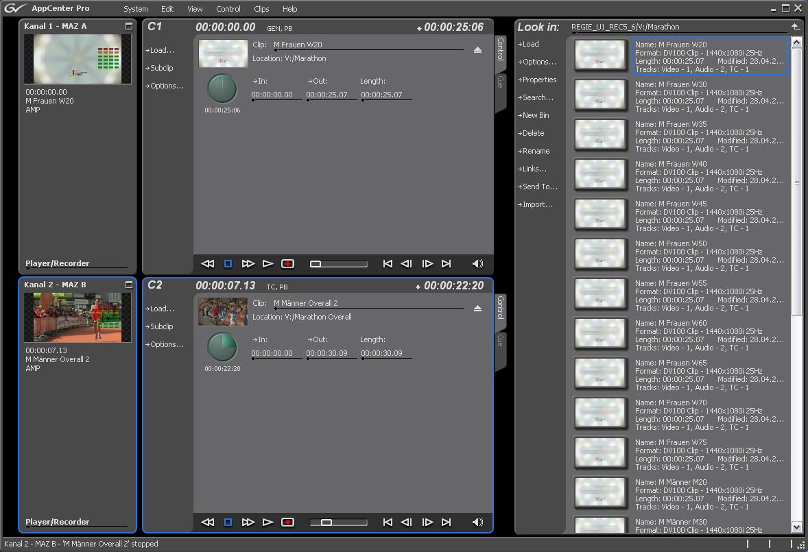
Task: Go up one bin level beside Look in path
Action: [x=795, y=26]
